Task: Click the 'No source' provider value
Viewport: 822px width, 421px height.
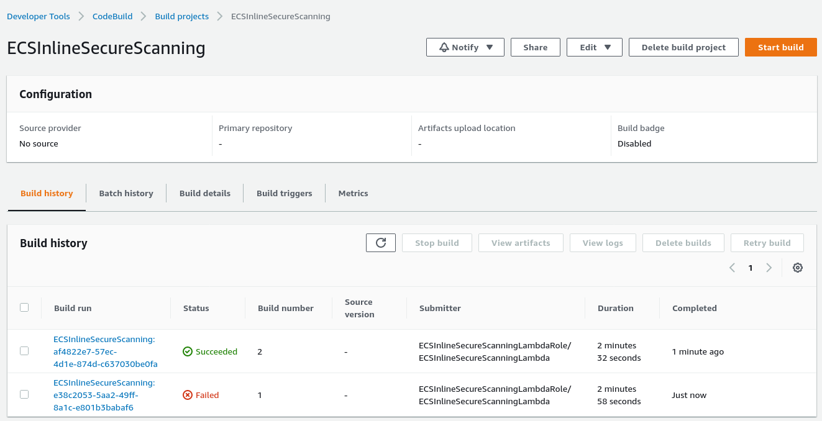Action: pyautogui.click(x=39, y=143)
